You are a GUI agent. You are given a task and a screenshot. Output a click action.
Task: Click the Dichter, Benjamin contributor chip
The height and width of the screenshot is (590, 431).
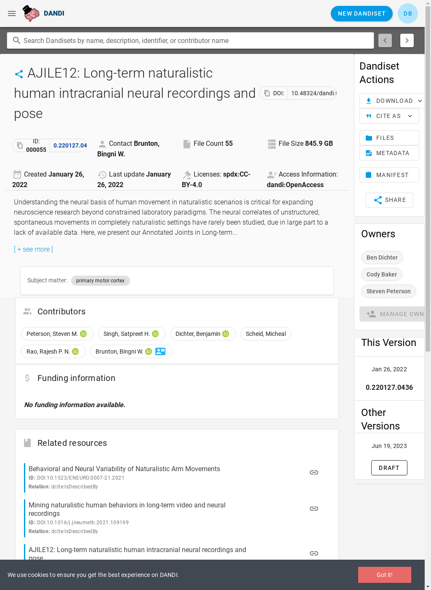click(x=203, y=334)
